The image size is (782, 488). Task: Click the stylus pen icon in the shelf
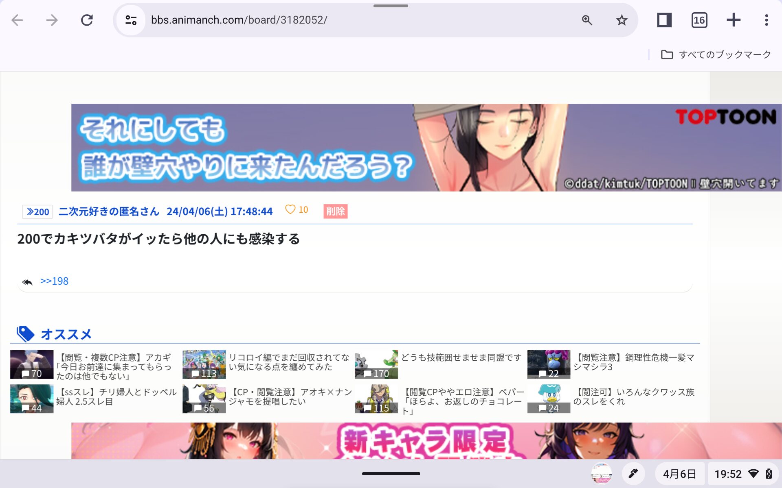coord(633,474)
